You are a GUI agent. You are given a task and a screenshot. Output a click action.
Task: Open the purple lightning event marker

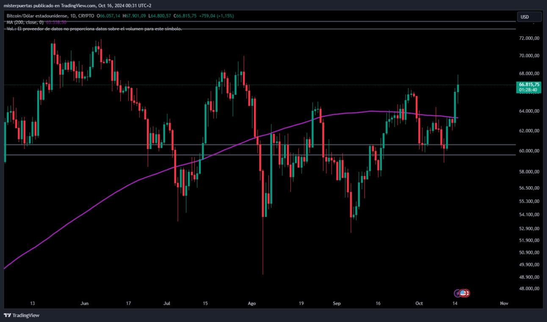pyautogui.click(x=458, y=293)
